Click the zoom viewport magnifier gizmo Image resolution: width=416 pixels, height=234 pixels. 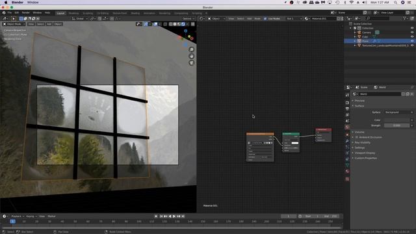[192, 49]
